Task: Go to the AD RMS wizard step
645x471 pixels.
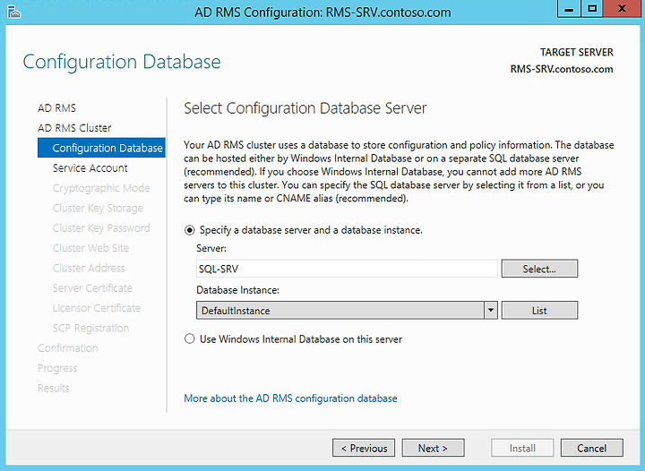Action: coord(56,108)
